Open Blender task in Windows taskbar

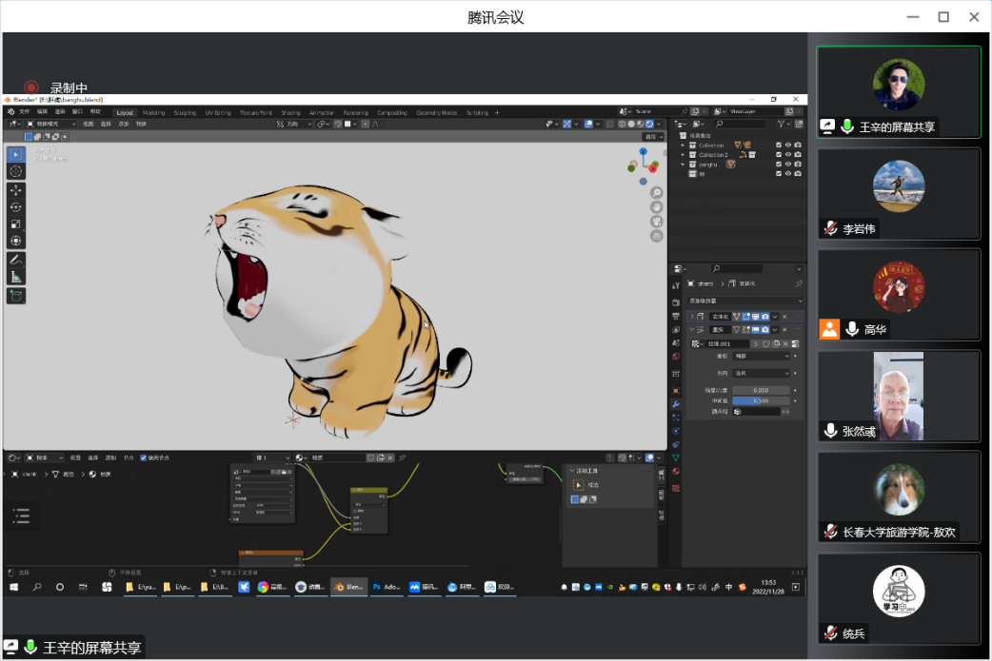[347, 587]
